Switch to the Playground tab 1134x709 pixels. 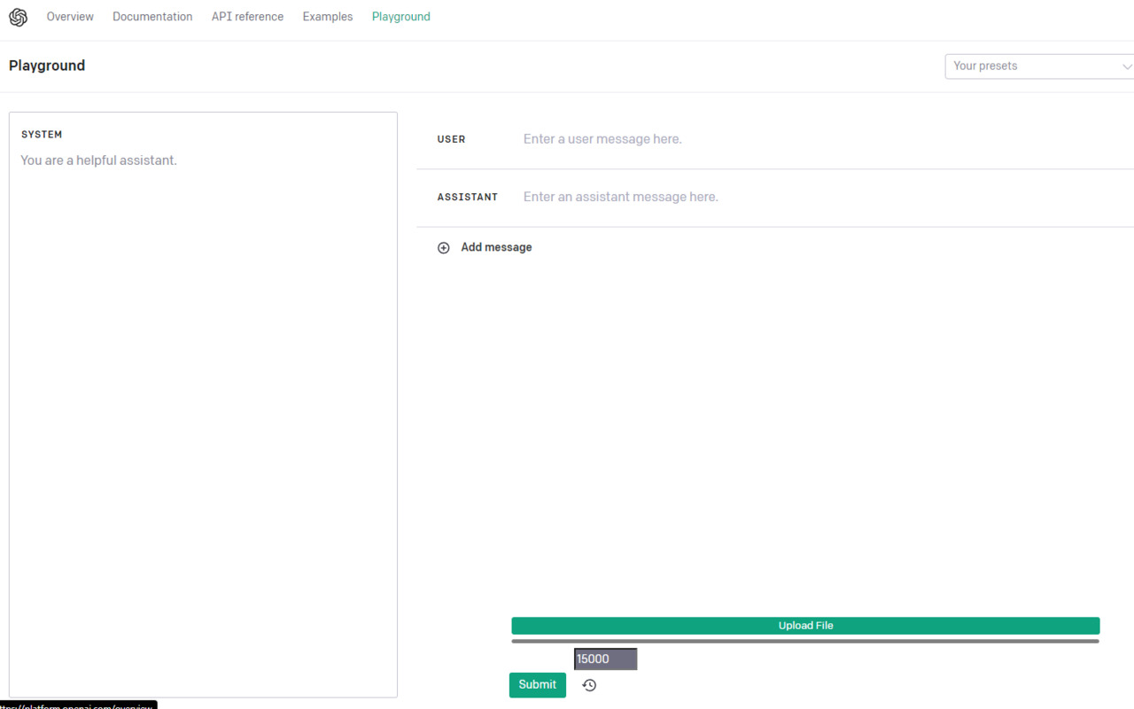click(x=400, y=16)
